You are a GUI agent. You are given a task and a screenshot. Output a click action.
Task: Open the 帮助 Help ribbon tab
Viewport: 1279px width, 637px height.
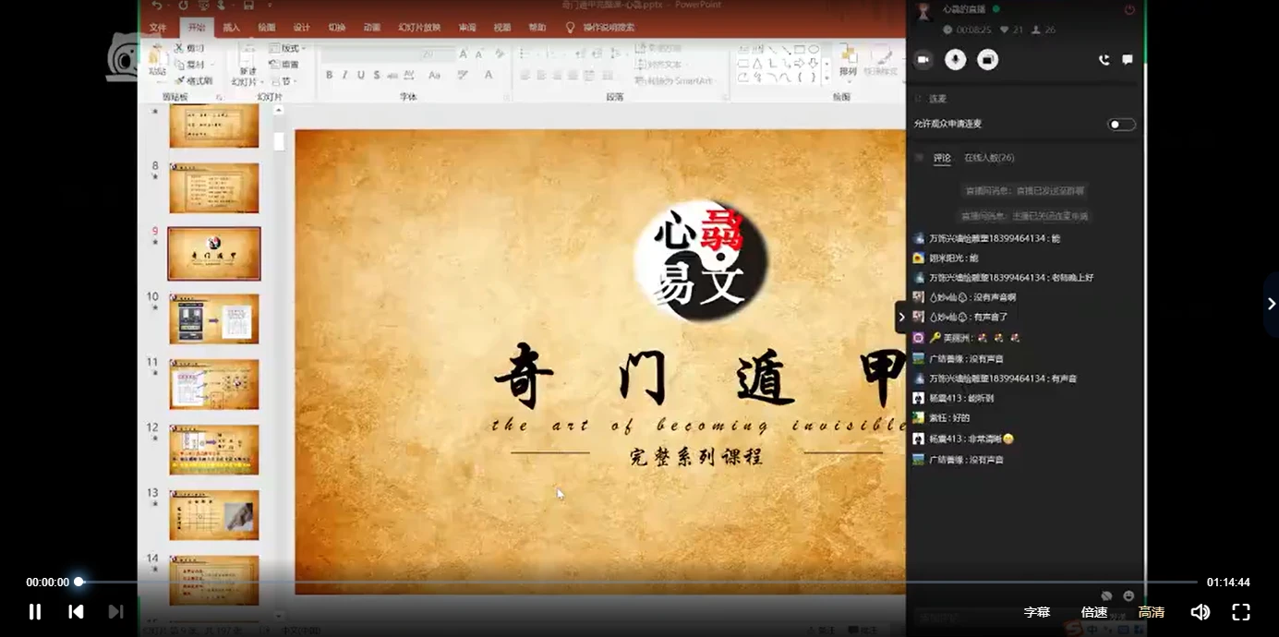point(537,28)
